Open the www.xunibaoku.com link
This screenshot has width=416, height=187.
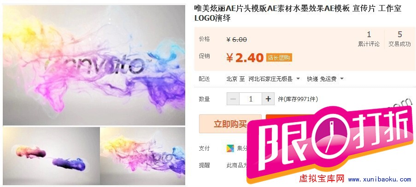pos(380,180)
